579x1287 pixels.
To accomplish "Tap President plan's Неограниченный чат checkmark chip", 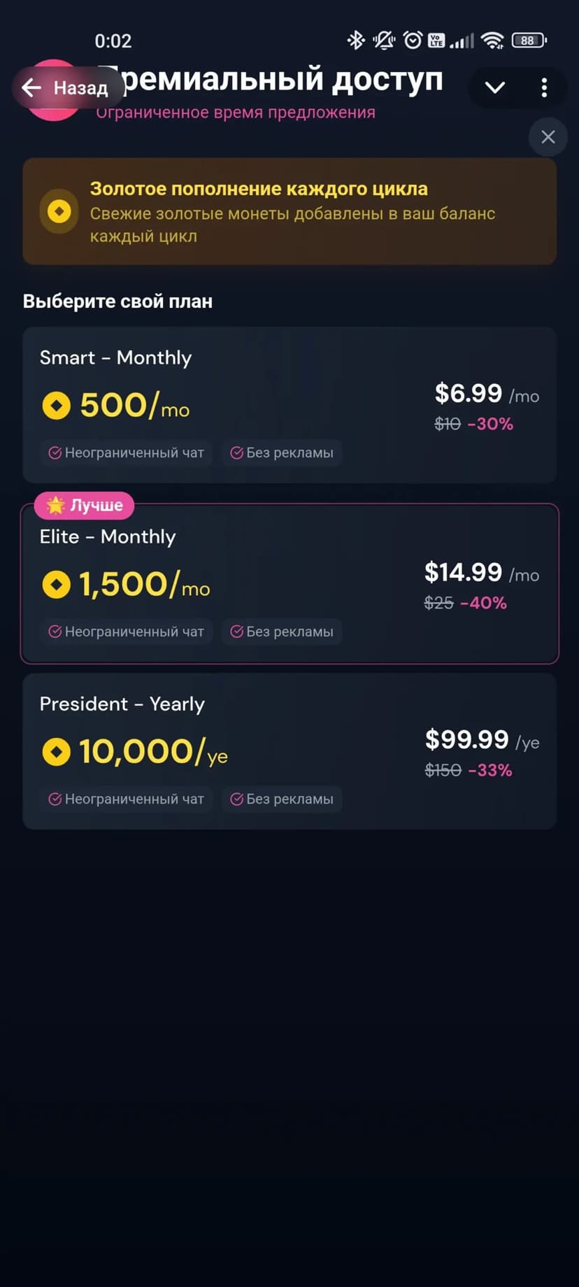I will point(127,799).
